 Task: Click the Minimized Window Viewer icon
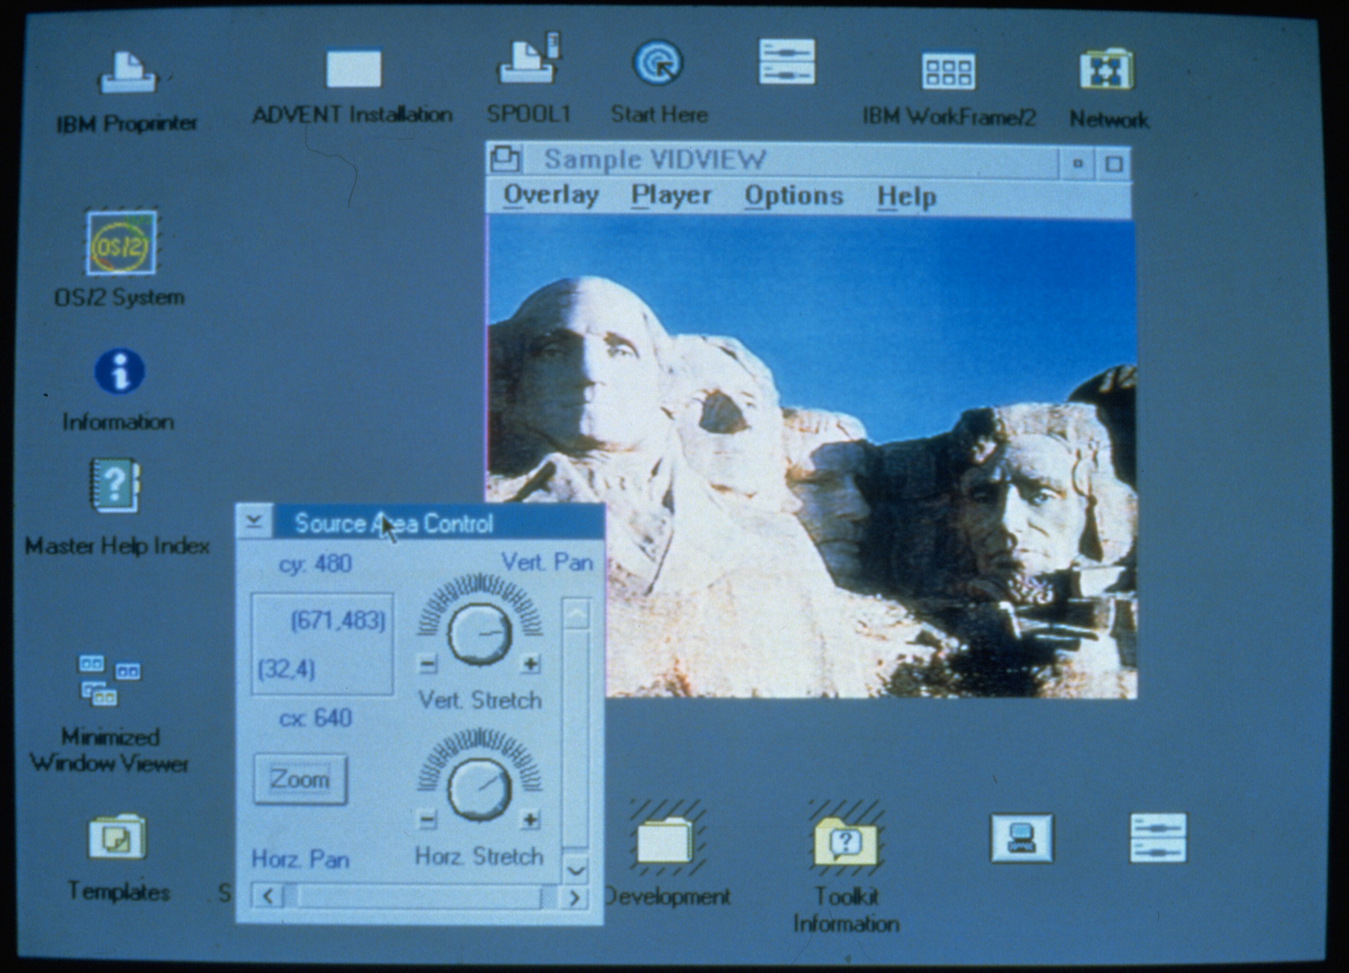109,680
